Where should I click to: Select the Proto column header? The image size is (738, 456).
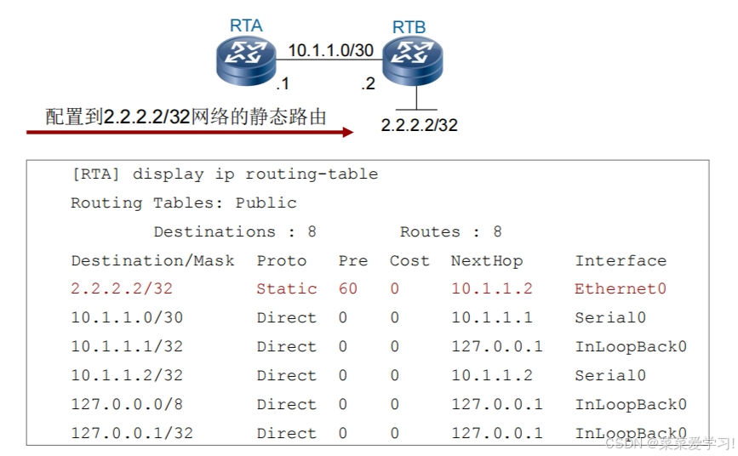(281, 261)
